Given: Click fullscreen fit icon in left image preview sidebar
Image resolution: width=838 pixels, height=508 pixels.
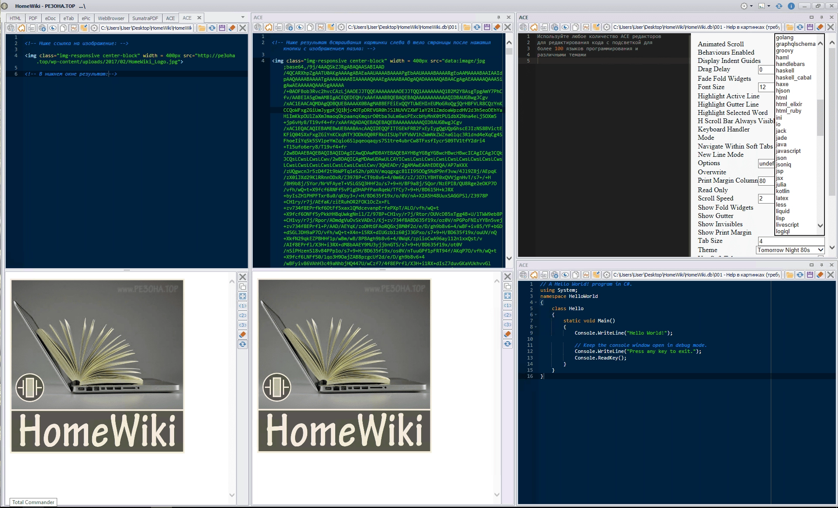Looking at the screenshot, I should coord(243,296).
